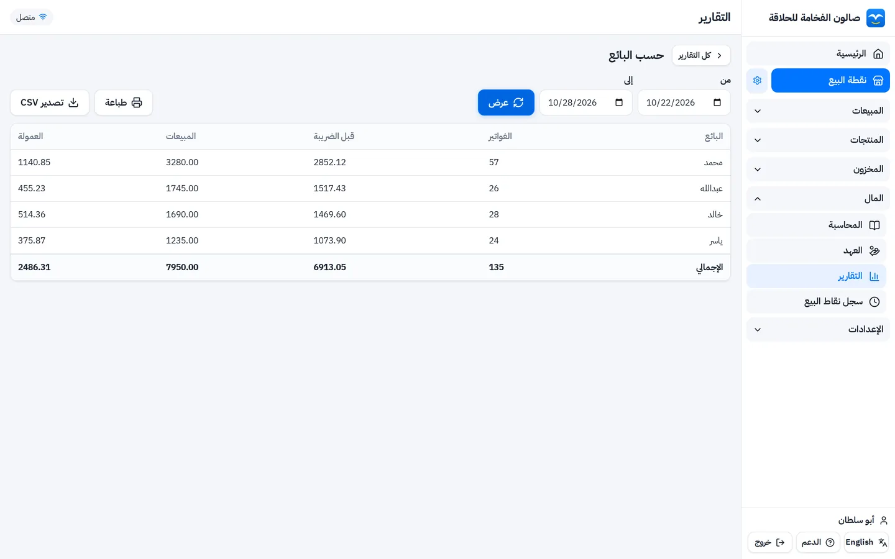
Task: Select seller name محمد in table
Action: [714, 163]
